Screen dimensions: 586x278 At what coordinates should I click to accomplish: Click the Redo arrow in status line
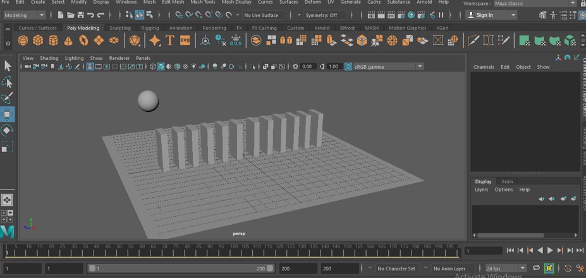[101, 15]
